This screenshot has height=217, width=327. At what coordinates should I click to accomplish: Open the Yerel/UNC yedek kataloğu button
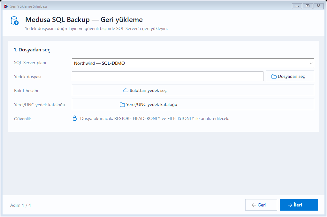coord(193,104)
